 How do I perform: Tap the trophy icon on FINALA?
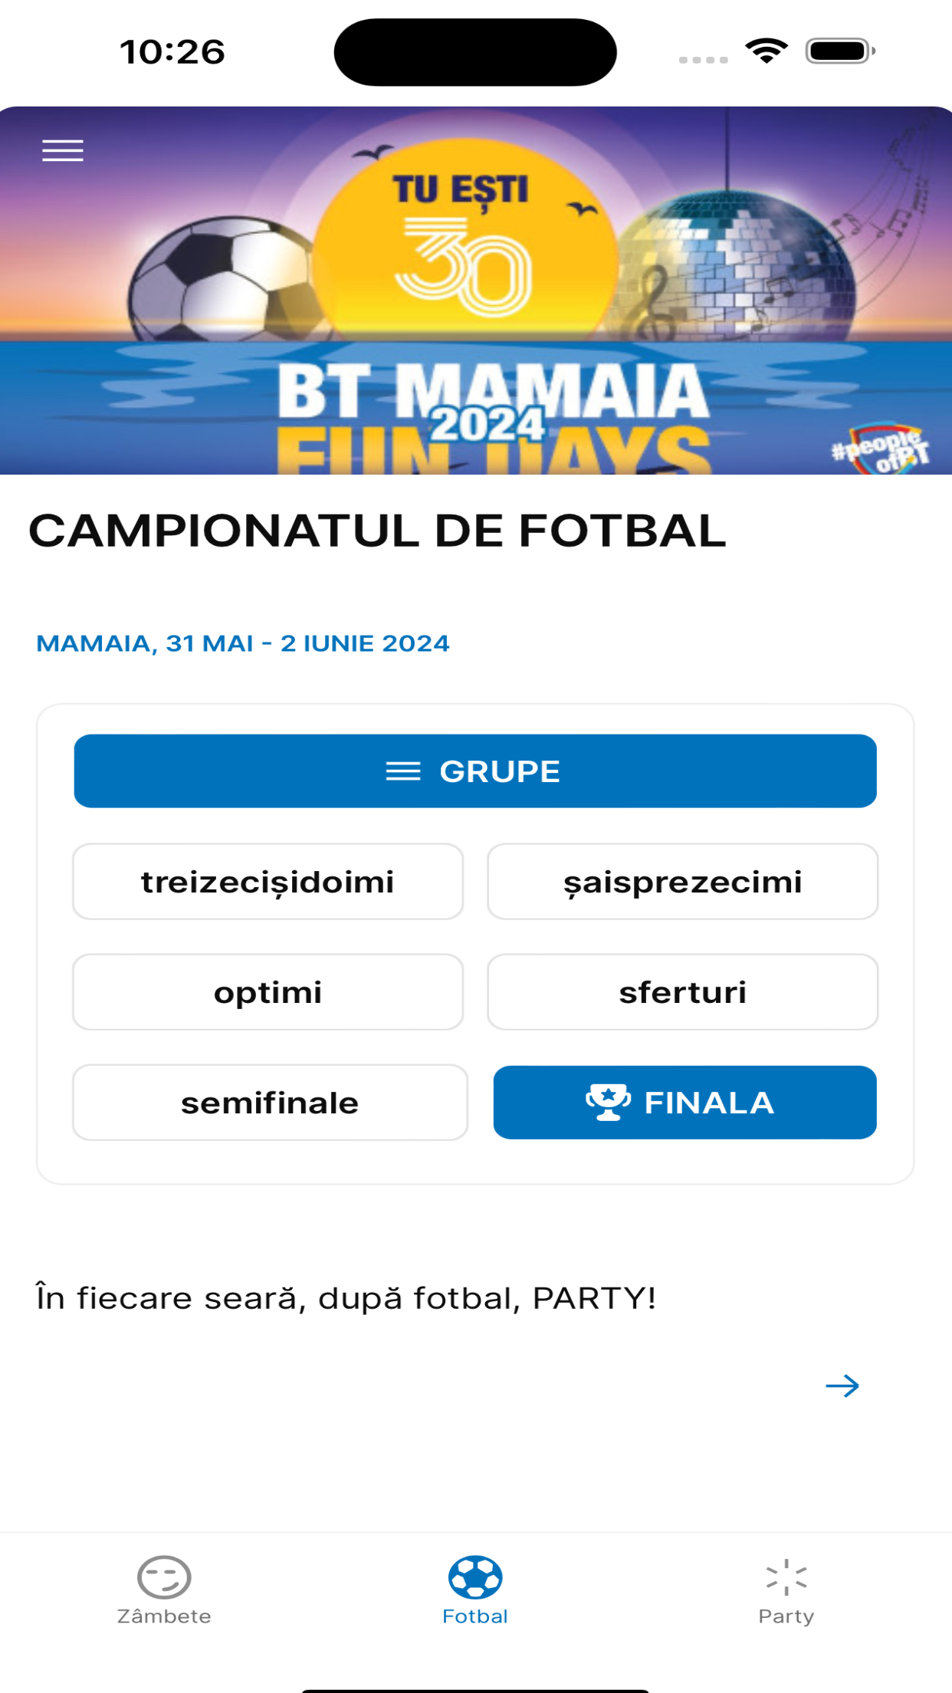(x=608, y=1103)
